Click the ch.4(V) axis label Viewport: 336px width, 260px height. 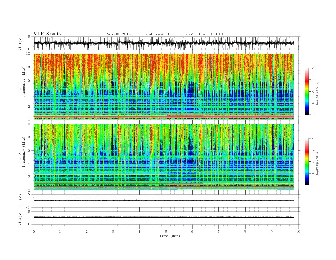[x=20, y=218]
